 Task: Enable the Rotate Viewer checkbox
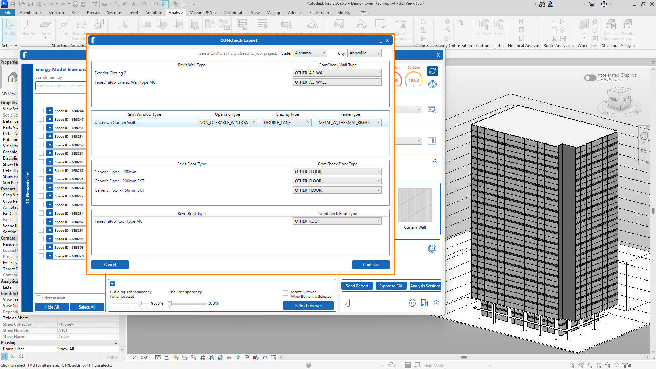coord(285,293)
